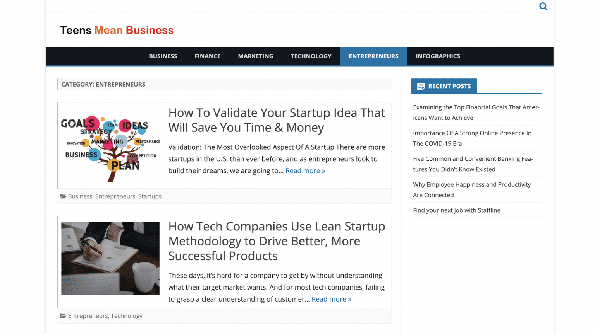Open the COVID-19 online presence post
This screenshot has height=334, width=595.
pyautogui.click(x=472, y=138)
